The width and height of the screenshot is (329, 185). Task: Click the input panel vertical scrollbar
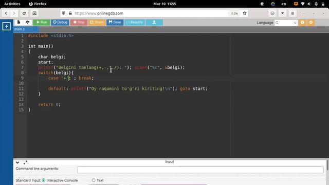tap(327, 165)
